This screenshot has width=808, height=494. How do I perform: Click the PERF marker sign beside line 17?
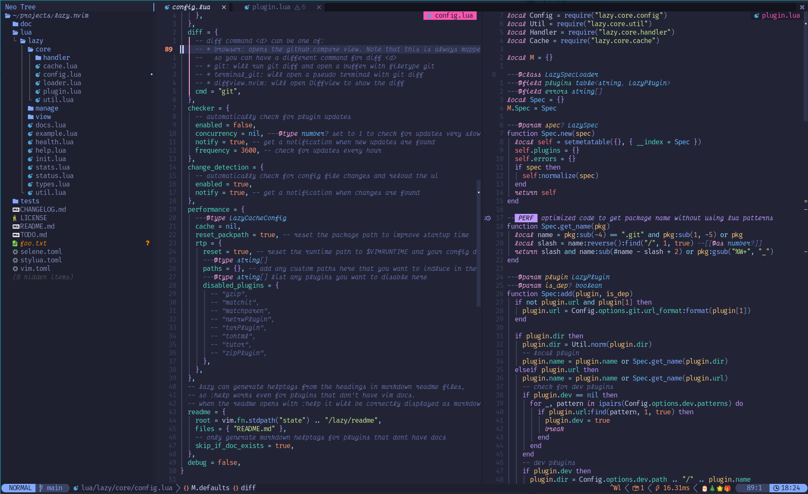(x=488, y=218)
